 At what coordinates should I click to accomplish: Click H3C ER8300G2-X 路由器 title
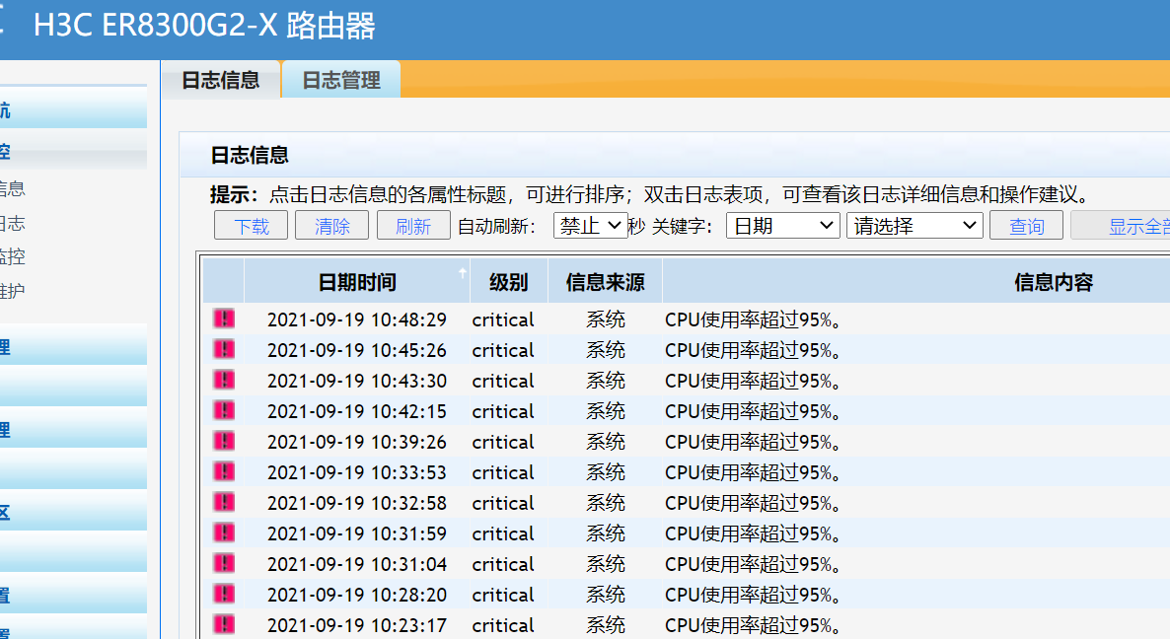pyautogui.click(x=204, y=26)
